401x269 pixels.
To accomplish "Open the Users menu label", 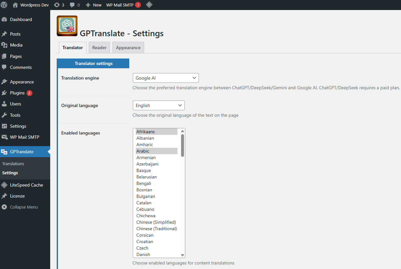I will [16, 104].
